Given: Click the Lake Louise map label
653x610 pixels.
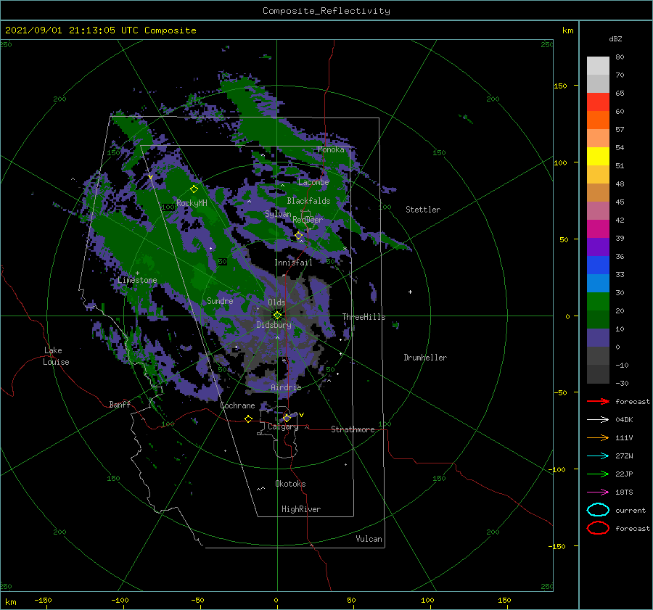Looking at the screenshot, I should click(x=56, y=356).
